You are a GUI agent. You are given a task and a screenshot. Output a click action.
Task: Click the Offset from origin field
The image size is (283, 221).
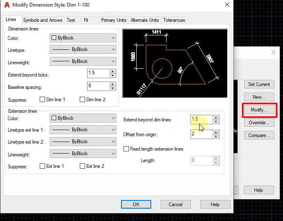click(202, 134)
